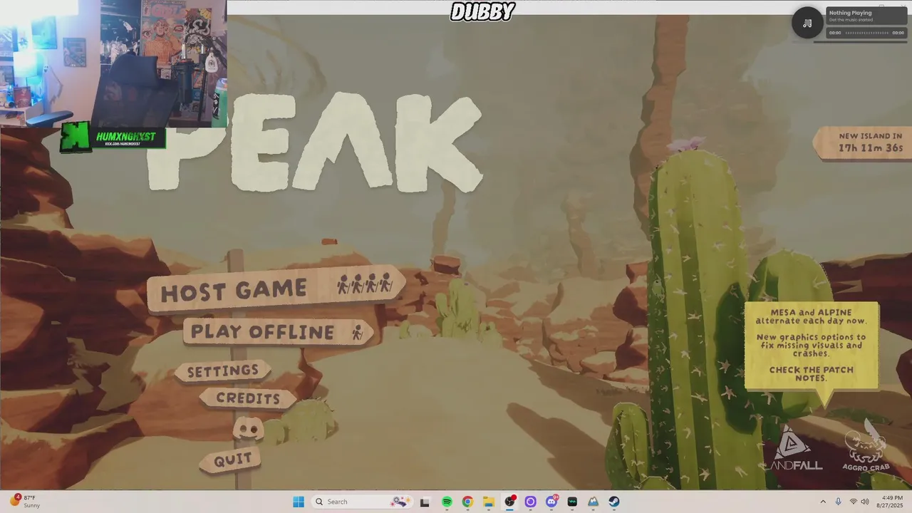Open Task View from the taskbar

[x=425, y=502]
